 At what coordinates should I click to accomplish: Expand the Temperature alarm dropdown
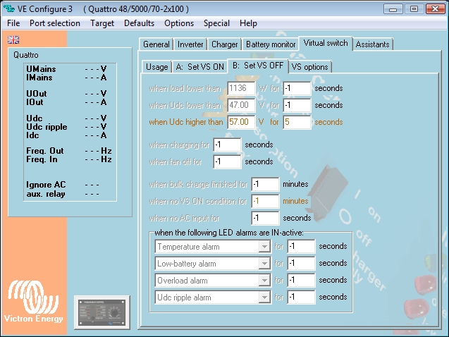(x=264, y=247)
